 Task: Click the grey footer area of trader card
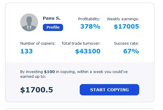[80, 82]
